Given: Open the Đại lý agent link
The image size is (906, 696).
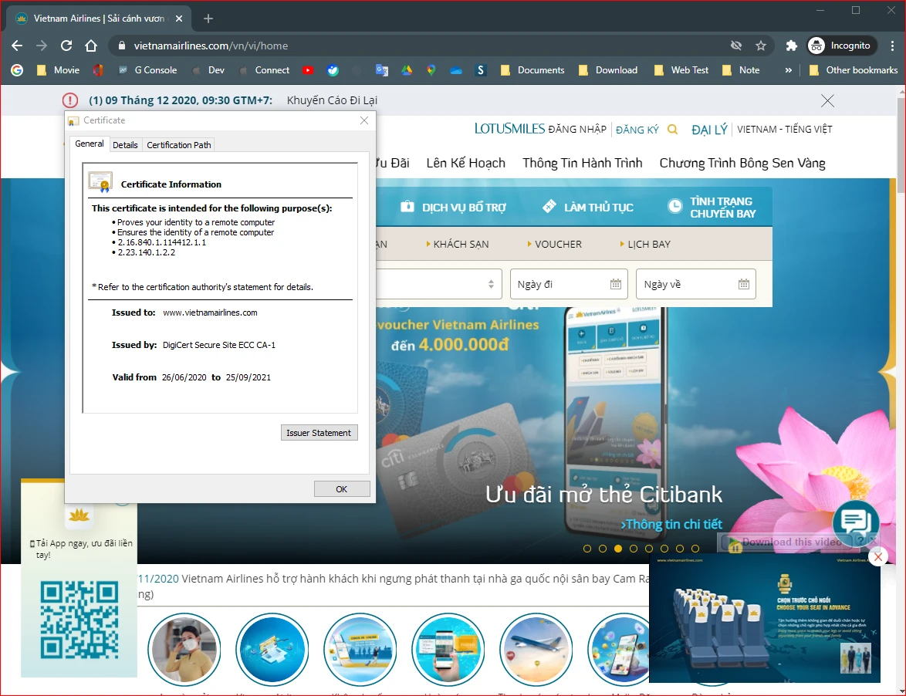Looking at the screenshot, I should [709, 130].
